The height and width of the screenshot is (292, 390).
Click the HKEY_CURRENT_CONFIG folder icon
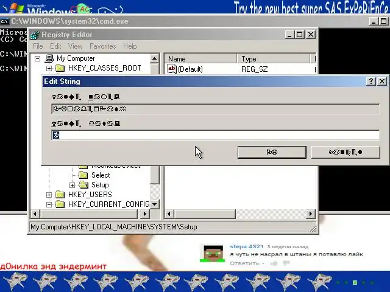click(60, 204)
